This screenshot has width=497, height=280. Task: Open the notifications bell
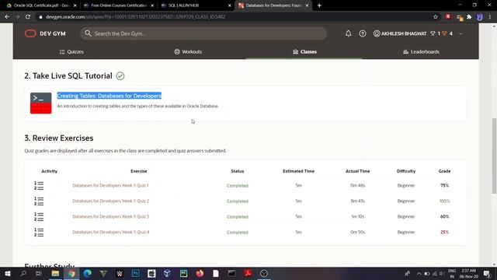coord(348,33)
